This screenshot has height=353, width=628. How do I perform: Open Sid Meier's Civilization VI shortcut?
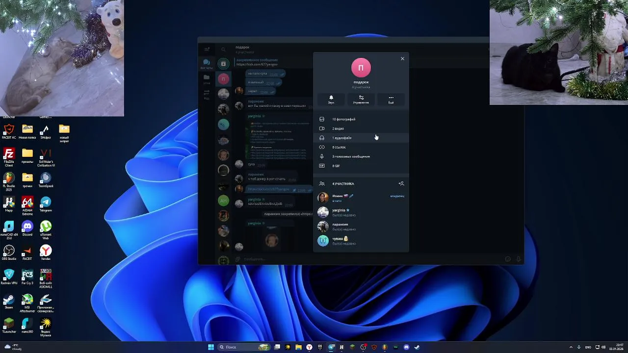point(46,157)
